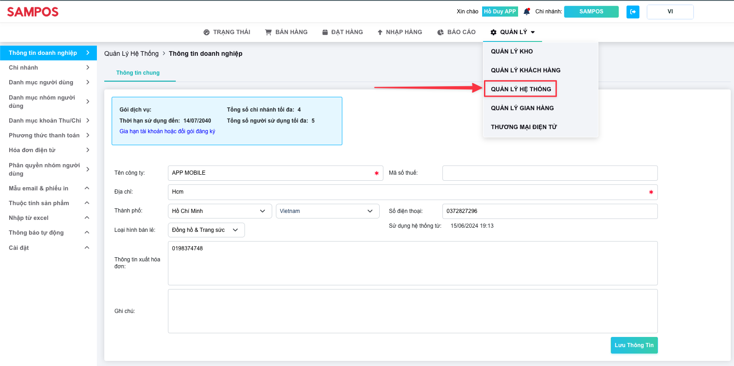
Task: Open the BÁN HÀNG menu
Action: point(286,32)
